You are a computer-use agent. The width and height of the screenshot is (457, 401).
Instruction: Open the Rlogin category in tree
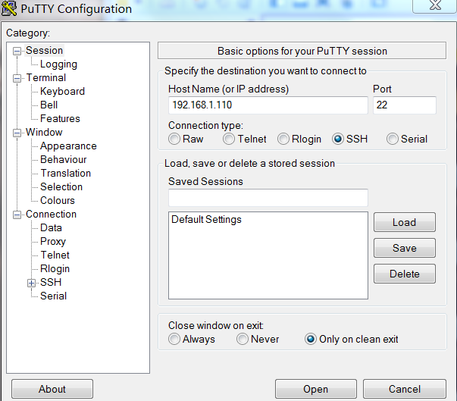55,268
